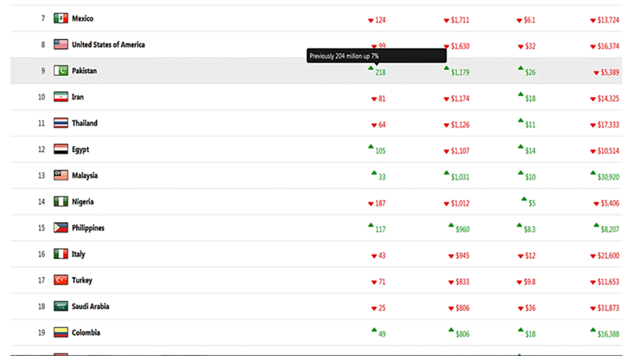Click Pakistan's population value 218
Screen dimensions: 633x356
click(380, 73)
